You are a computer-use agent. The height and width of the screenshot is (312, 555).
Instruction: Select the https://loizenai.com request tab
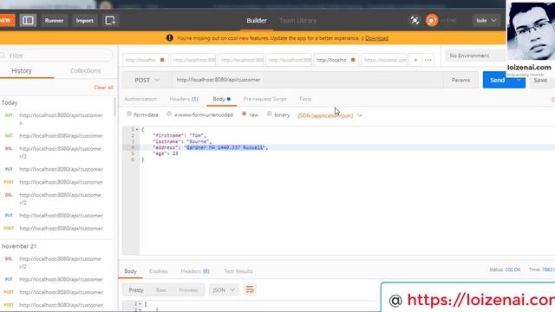385,60
